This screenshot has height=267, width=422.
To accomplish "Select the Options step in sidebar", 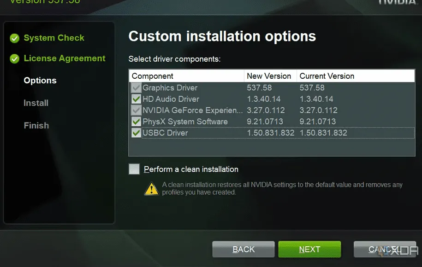I will click(x=40, y=81).
